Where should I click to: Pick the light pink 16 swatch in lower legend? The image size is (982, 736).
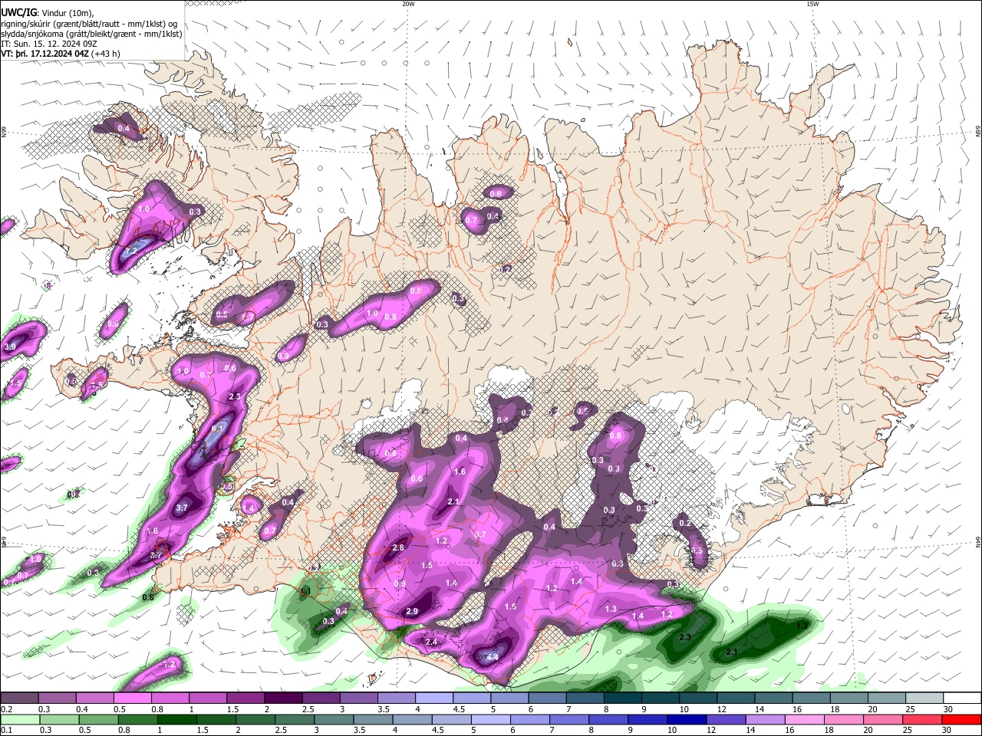[x=804, y=719]
